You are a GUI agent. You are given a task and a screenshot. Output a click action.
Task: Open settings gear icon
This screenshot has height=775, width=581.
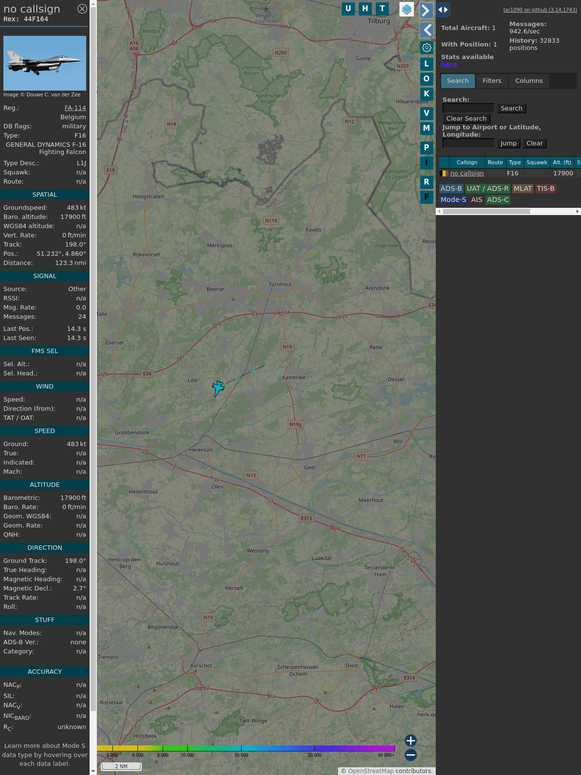427,47
